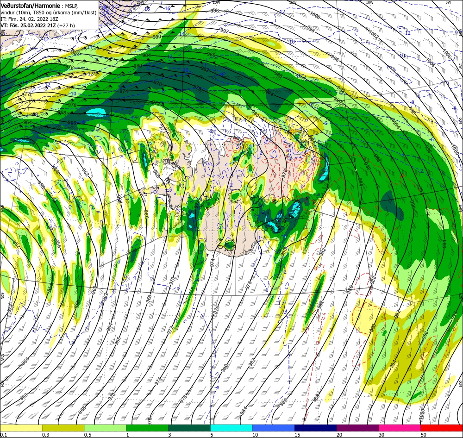The image size is (463, 438).
Task: Click the '(+27 h)' forecast offset text
Action: pyautogui.click(x=66, y=25)
